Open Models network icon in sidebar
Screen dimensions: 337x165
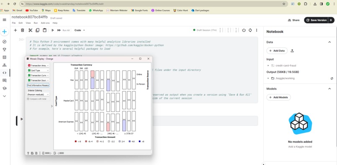[4, 65]
